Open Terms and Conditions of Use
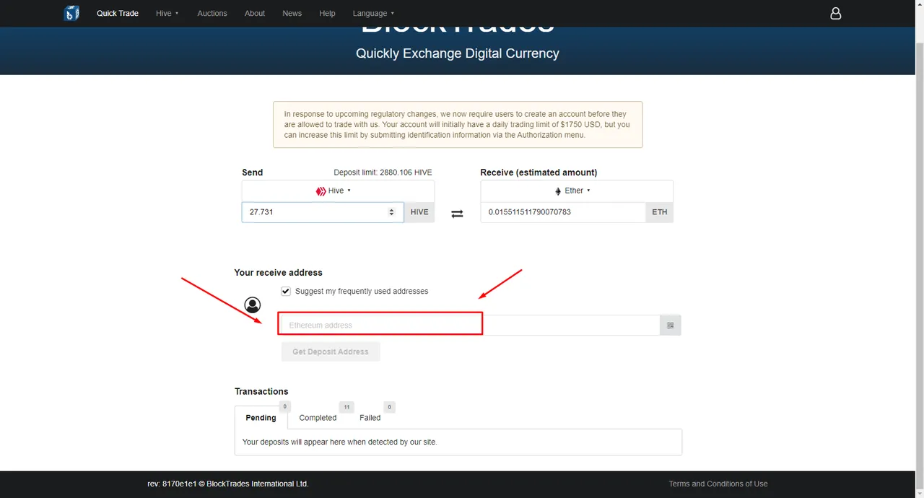 [x=718, y=484]
